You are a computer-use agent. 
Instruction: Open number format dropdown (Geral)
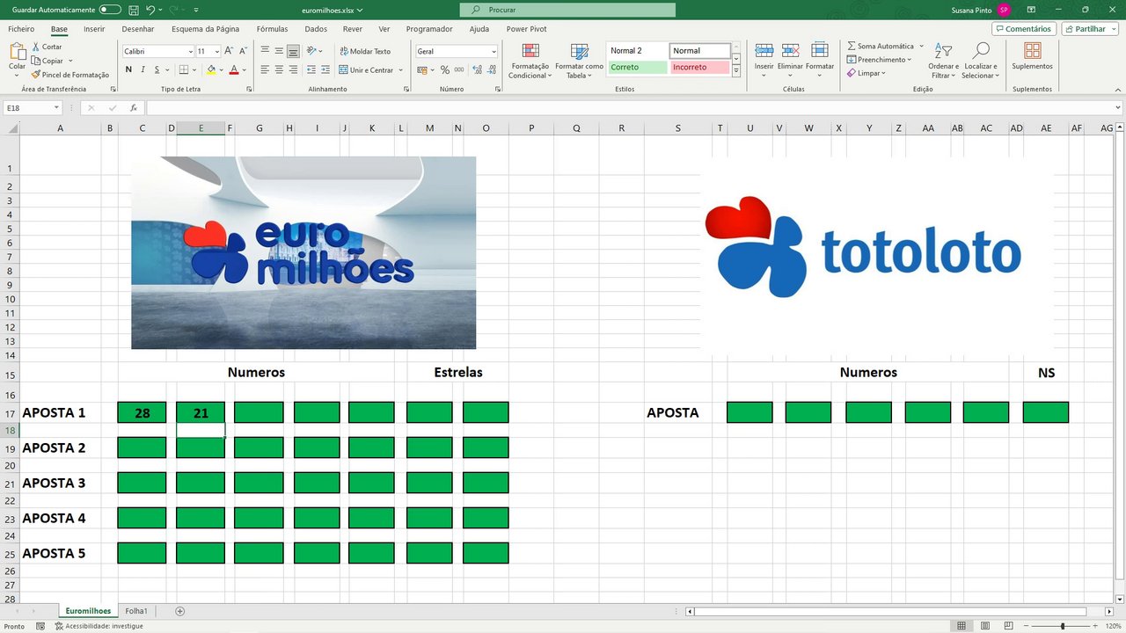(494, 51)
